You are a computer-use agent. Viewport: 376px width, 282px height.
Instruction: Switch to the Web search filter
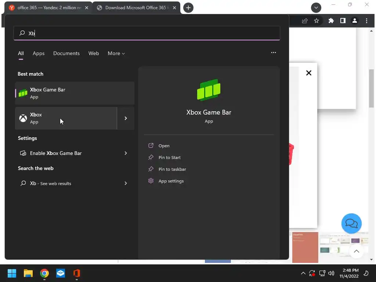pyautogui.click(x=94, y=54)
